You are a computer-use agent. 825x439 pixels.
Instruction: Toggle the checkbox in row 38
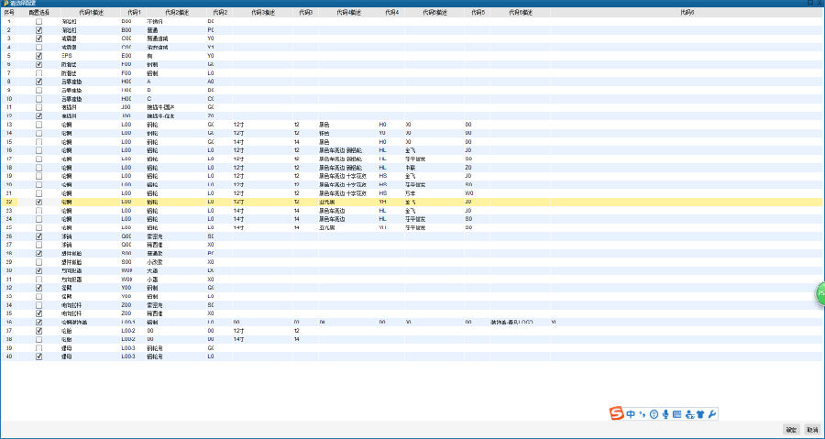tap(38, 339)
